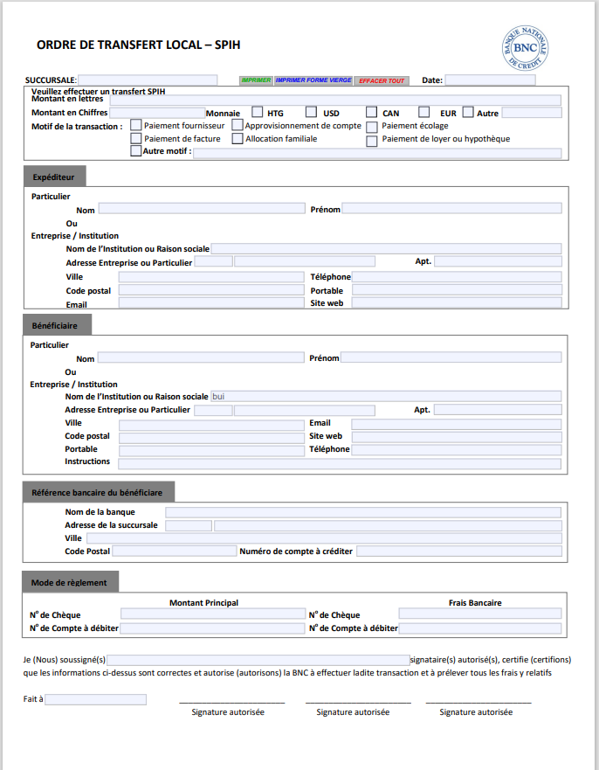Click the Expéditeur Nom field
Screen dimensions: 599x770
[x=201, y=209]
